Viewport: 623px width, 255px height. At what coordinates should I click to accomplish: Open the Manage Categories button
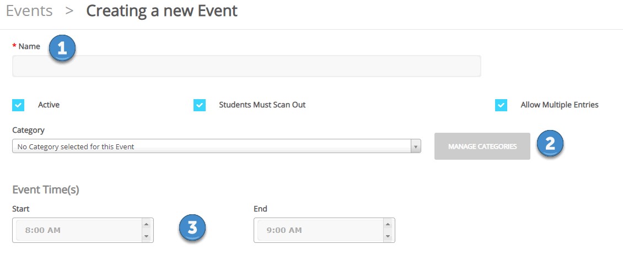(482, 146)
